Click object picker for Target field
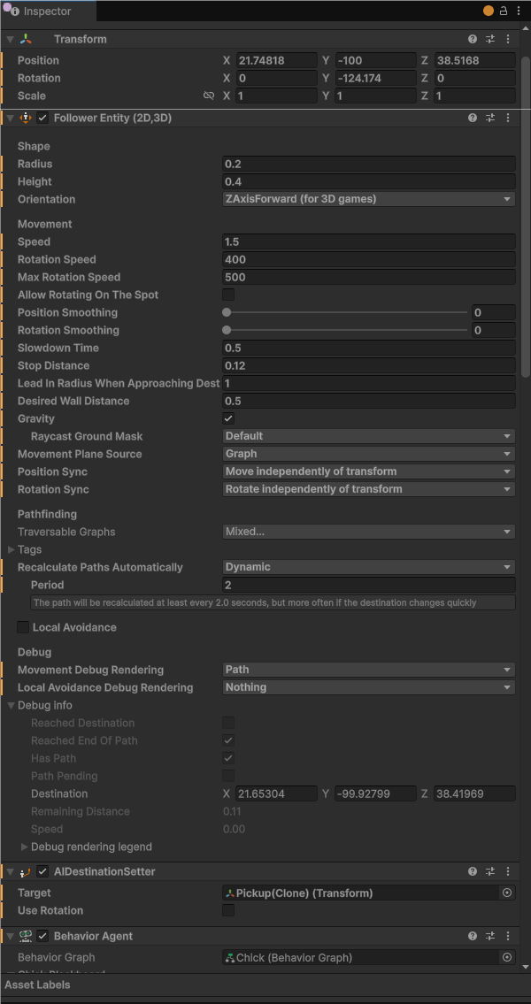The image size is (531, 1004). (507, 893)
